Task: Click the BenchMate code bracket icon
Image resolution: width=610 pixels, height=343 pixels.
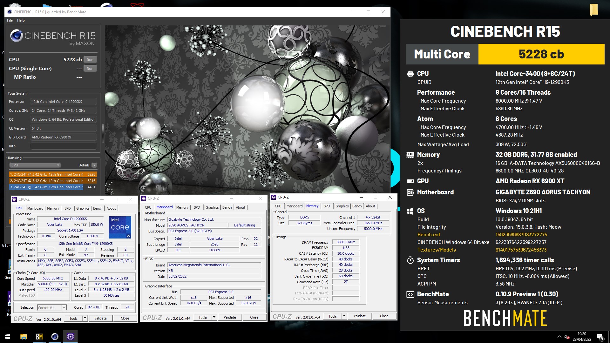Action: pos(410,294)
